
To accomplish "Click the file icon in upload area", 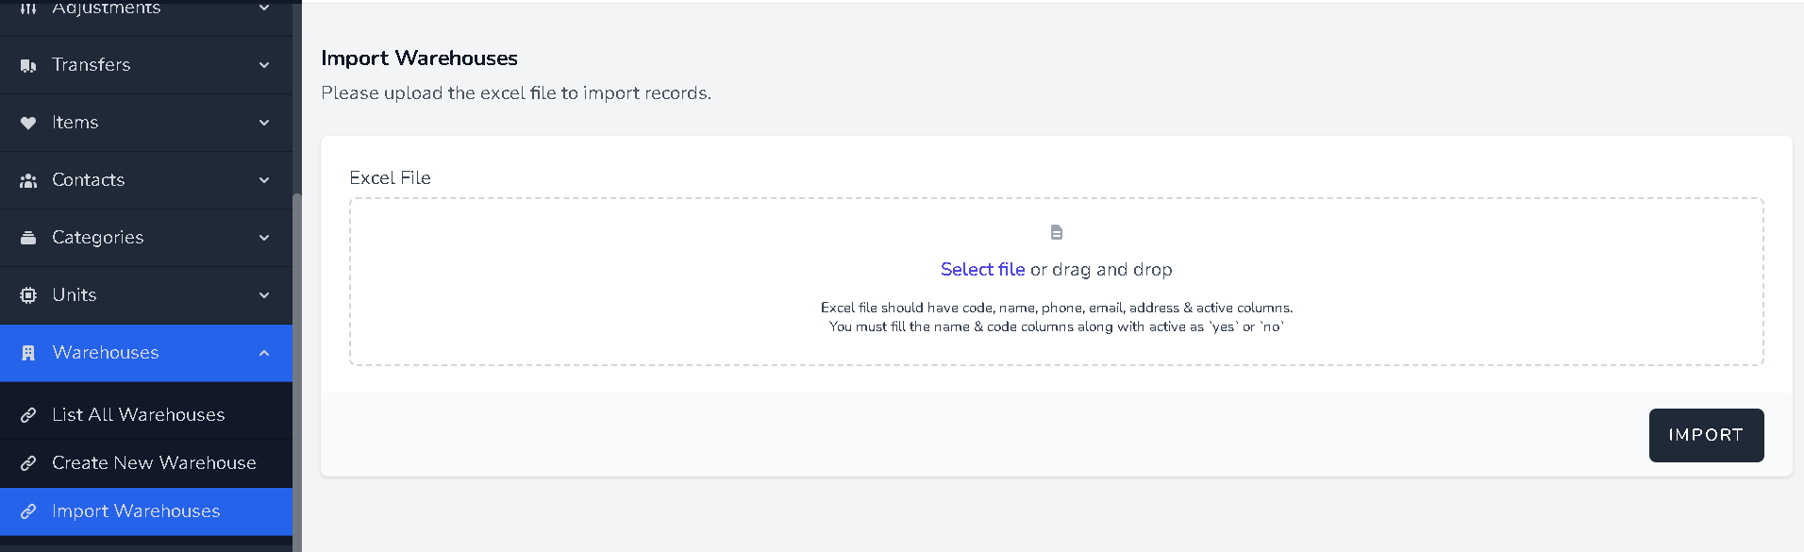I will click(1057, 232).
